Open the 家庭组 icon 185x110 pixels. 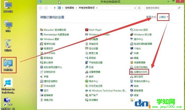coord(87,58)
